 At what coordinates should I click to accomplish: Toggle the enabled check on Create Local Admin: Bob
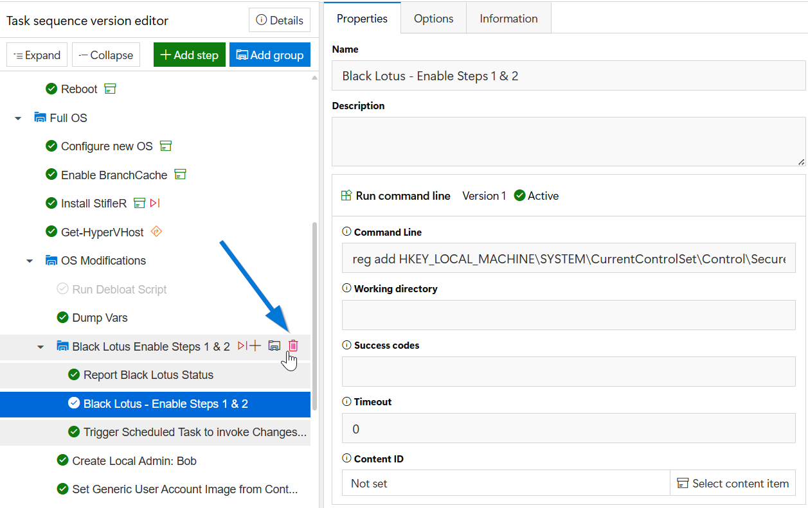tap(62, 460)
